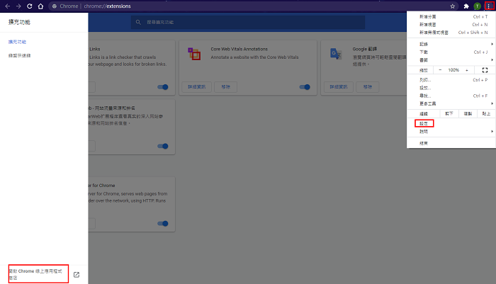Toggle off Core Web Vitals Annotations
496x284 pixels.
tap(305, 87)
